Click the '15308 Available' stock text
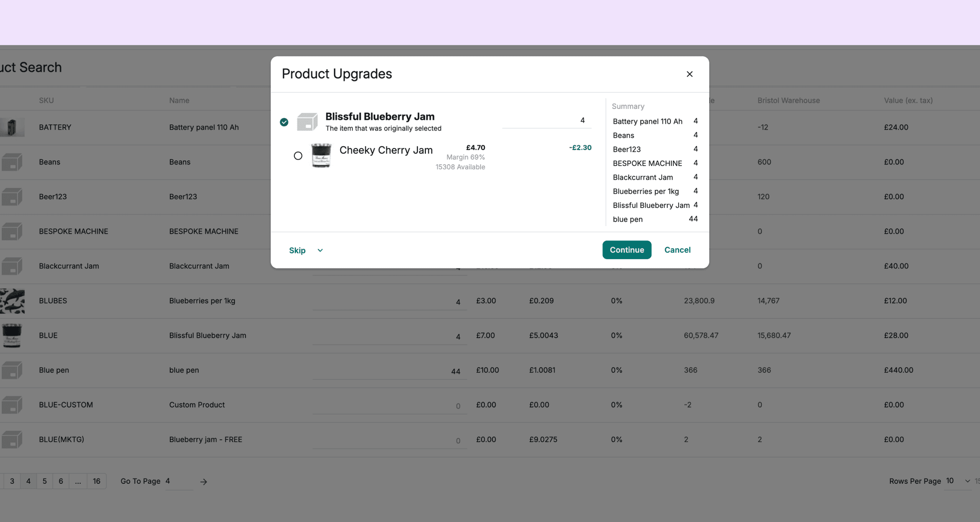 point(460,167)
